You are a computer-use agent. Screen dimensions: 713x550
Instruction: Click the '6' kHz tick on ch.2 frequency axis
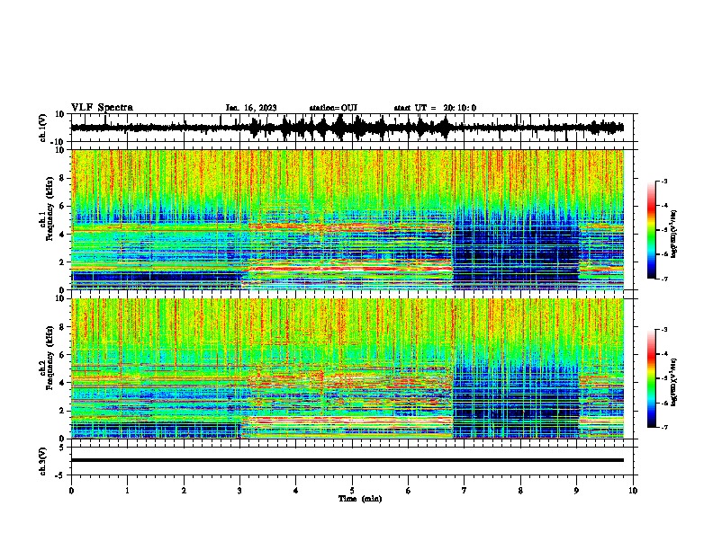click(x=63, y=354)
